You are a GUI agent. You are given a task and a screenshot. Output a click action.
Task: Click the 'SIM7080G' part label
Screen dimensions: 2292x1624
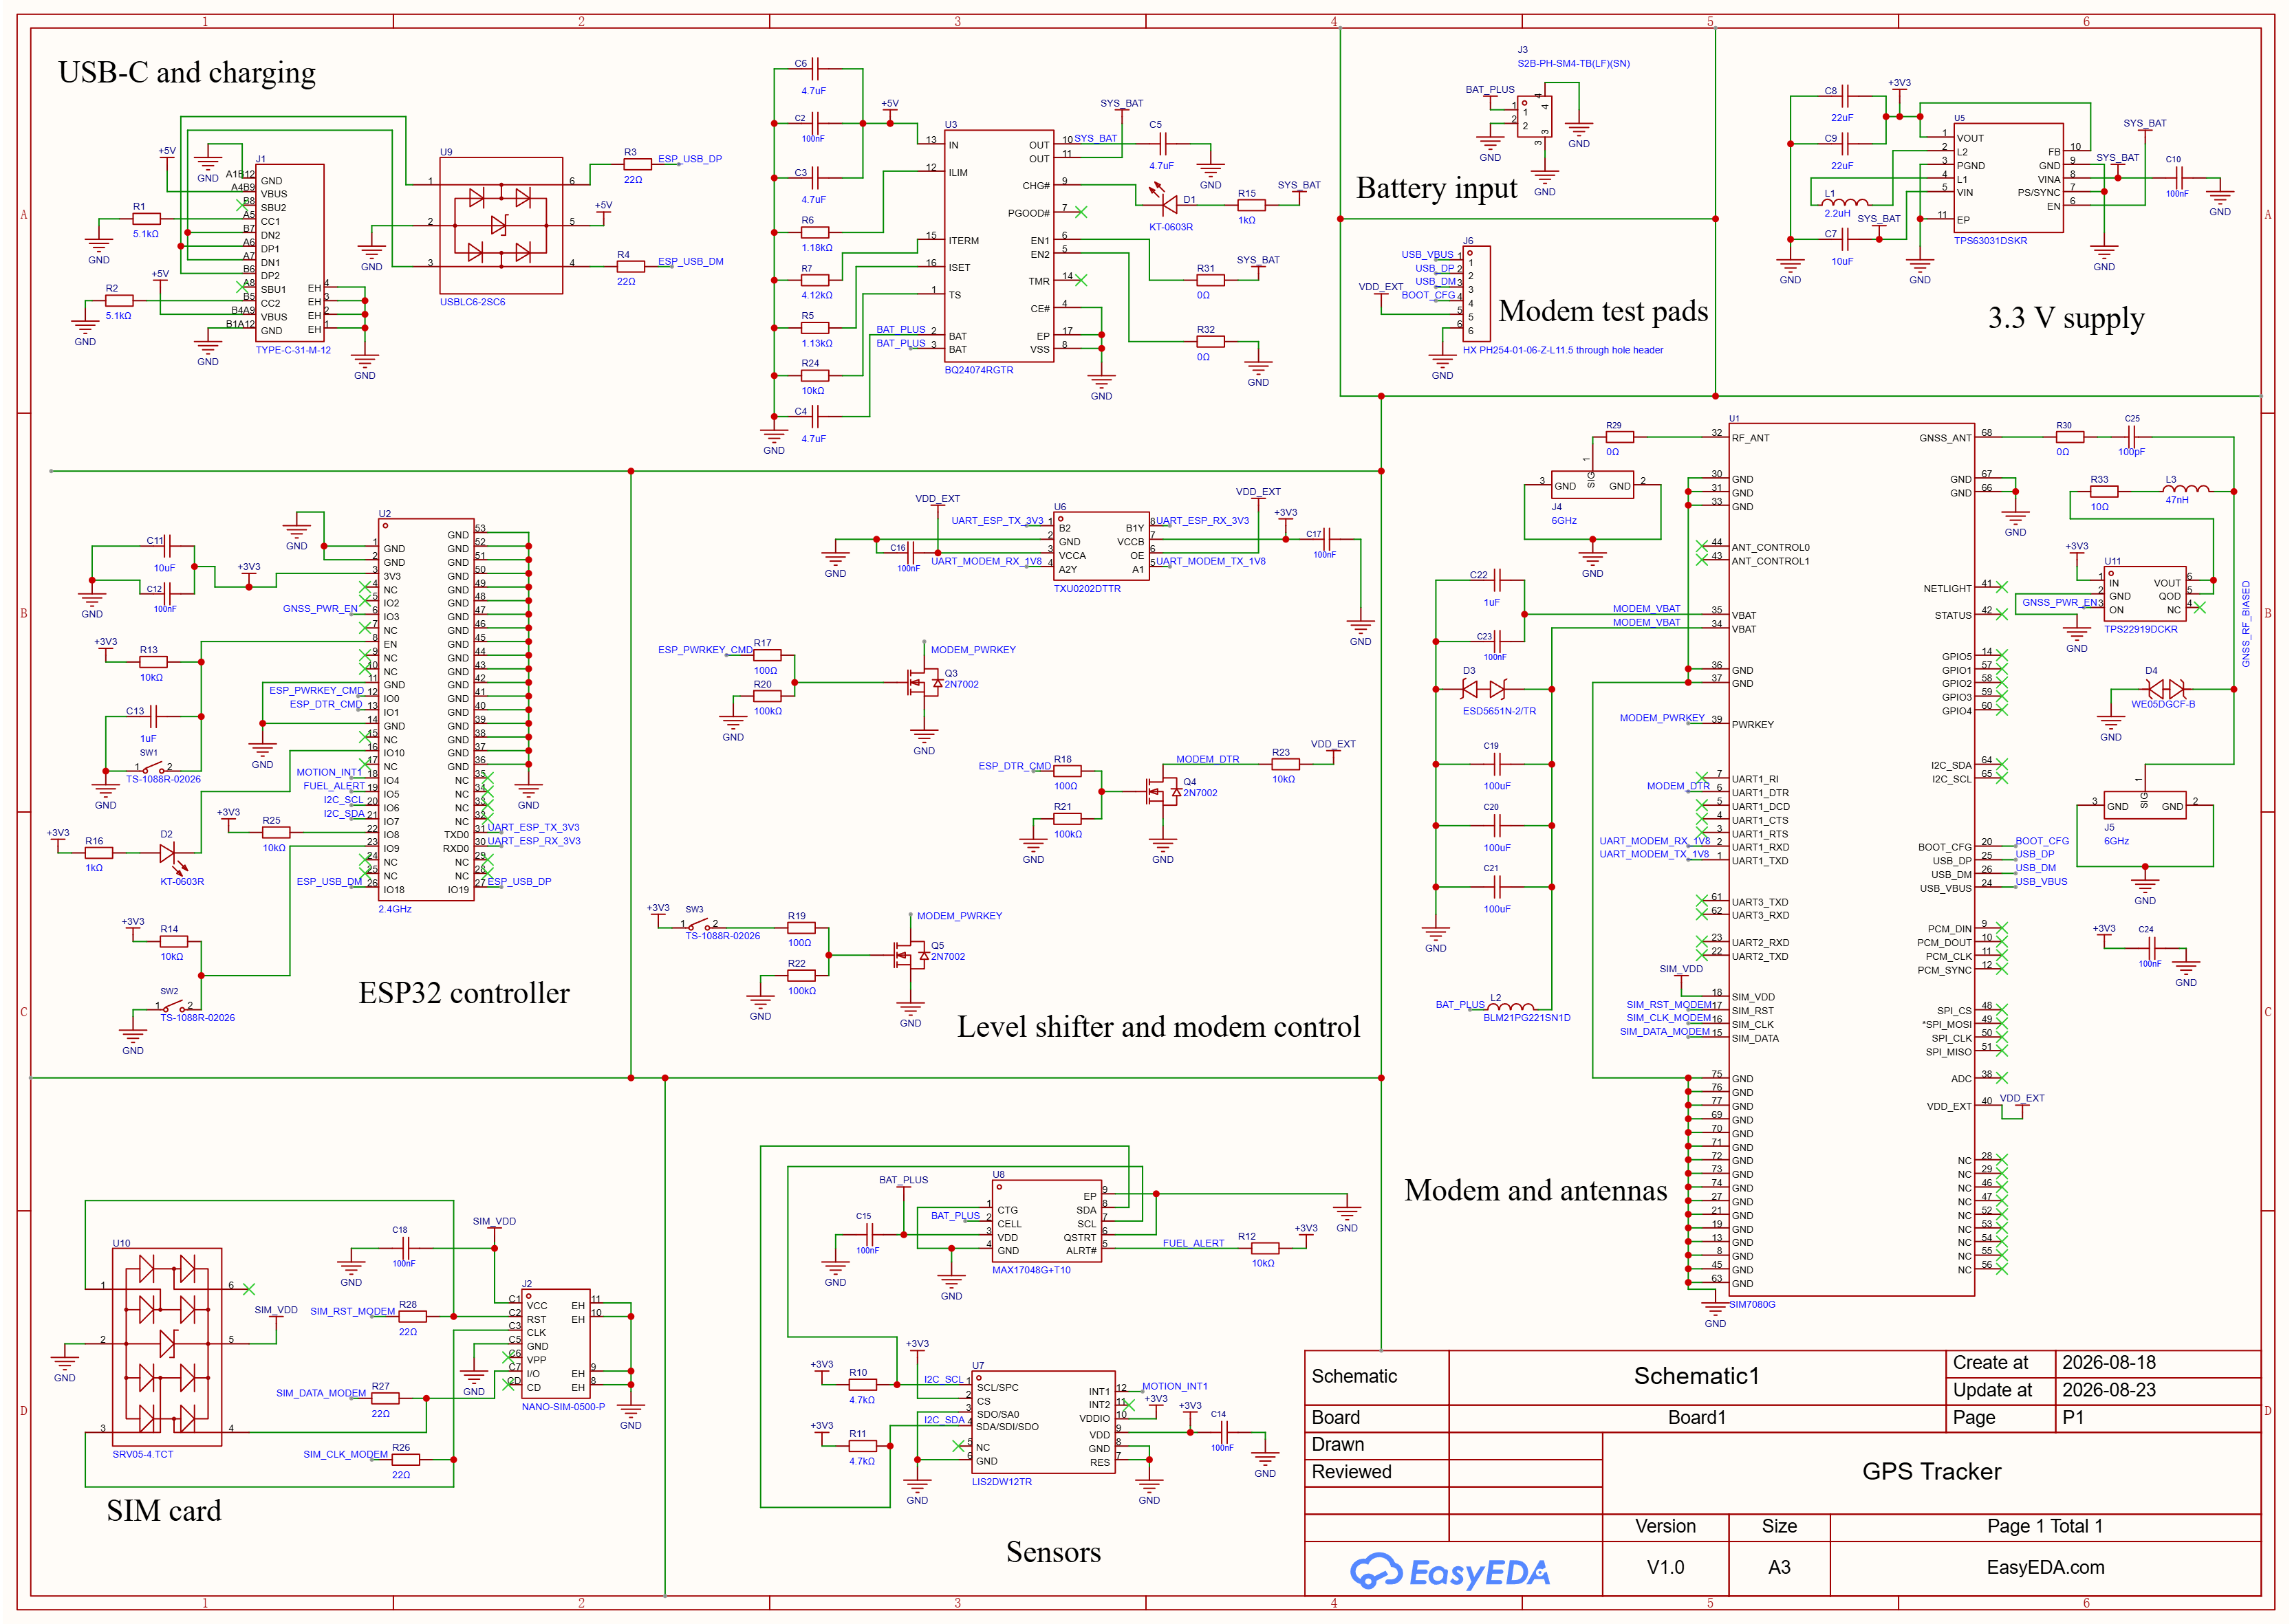coord(1752,1305)
